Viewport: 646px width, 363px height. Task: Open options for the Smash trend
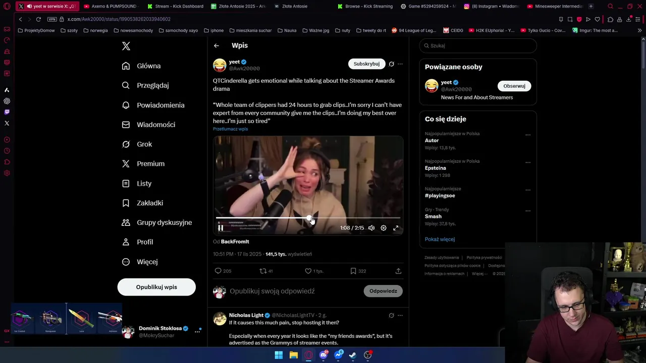pos(528,211)
